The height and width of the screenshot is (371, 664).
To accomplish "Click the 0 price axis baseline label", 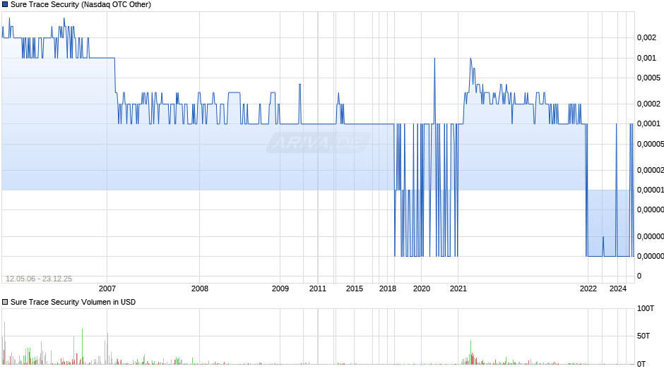I will (x=639, y=276).
